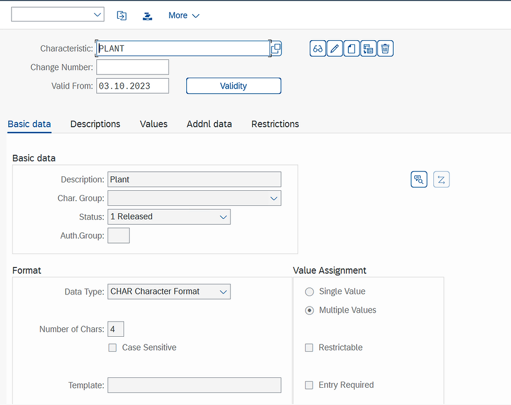Open the Restrictions tab
The image size is (511, 405).
pyautogui.click(x=275, y=124)
